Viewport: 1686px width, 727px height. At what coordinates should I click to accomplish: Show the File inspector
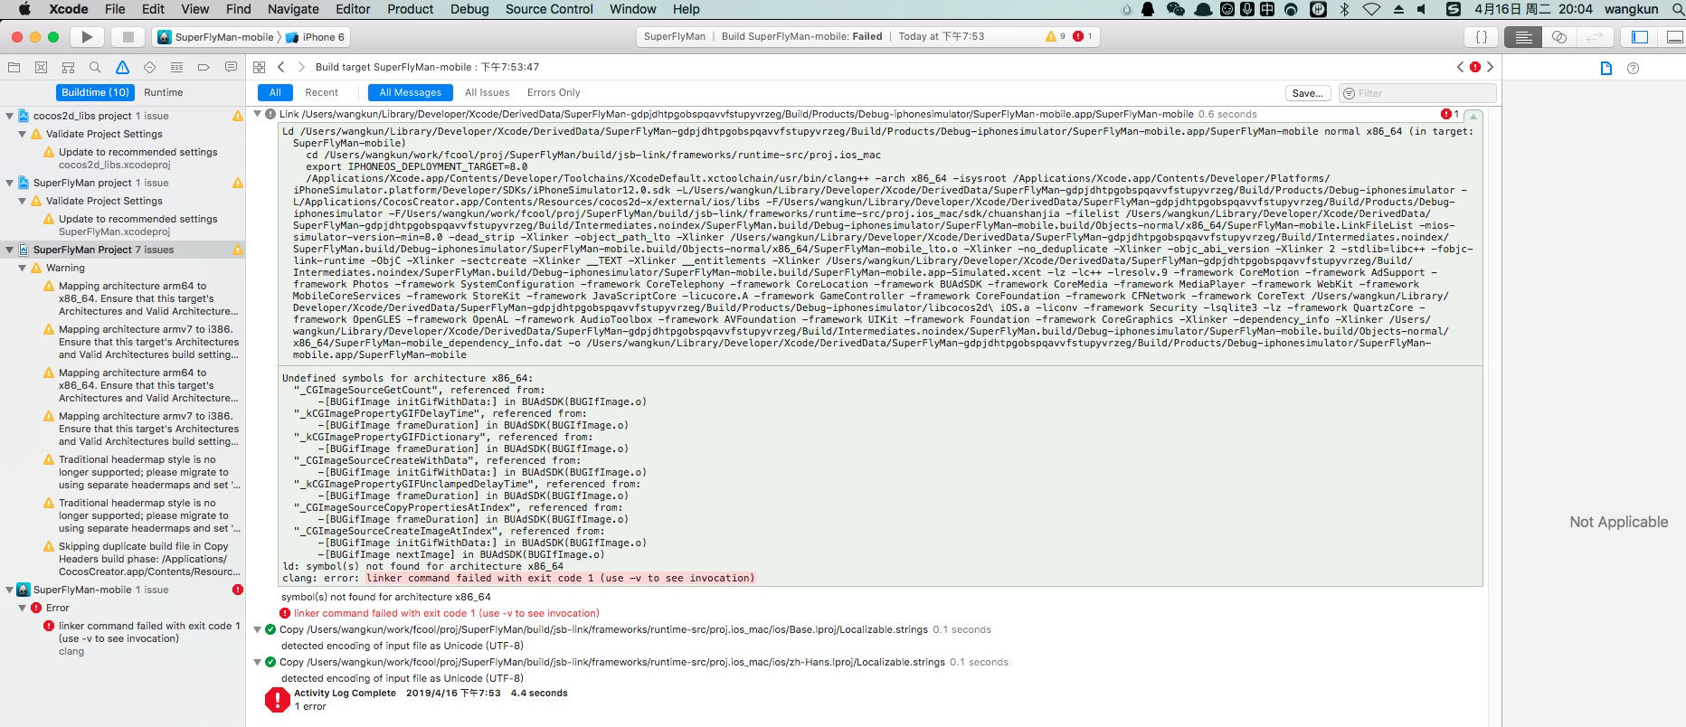tap(1606, 68)
